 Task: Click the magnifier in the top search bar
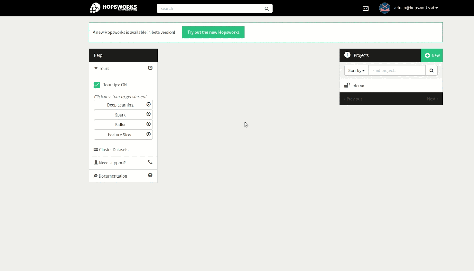266,8
